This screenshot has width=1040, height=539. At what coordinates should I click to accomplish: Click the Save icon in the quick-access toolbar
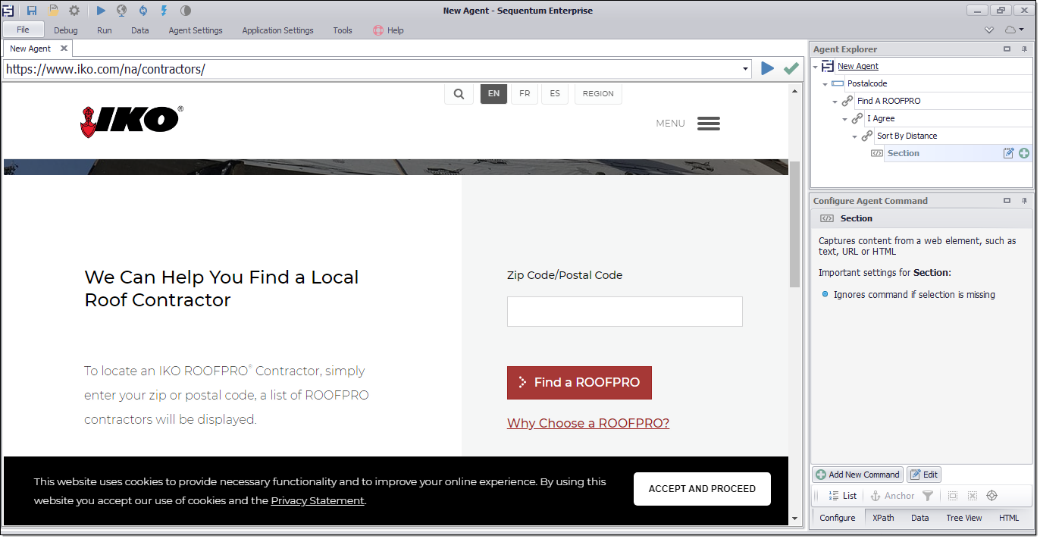click(x=32, y=11)
